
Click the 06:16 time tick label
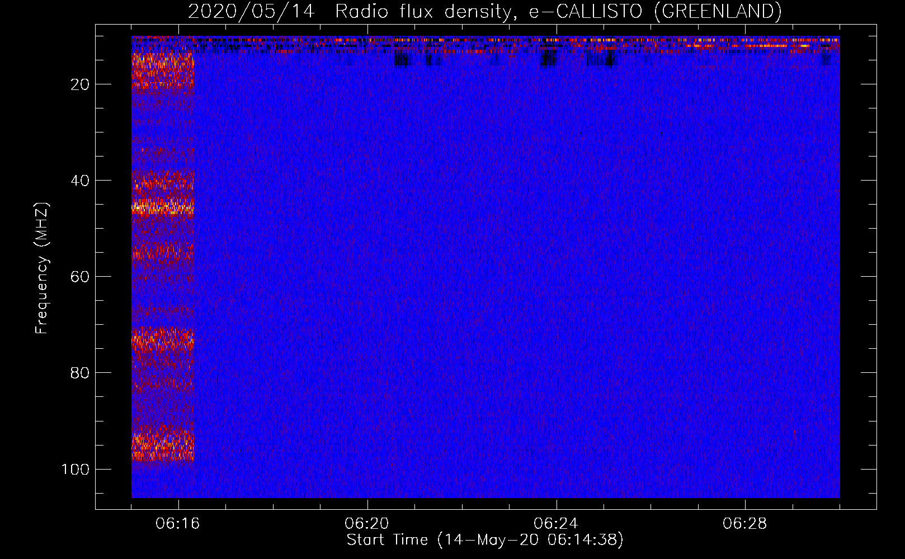pos(178,524)
